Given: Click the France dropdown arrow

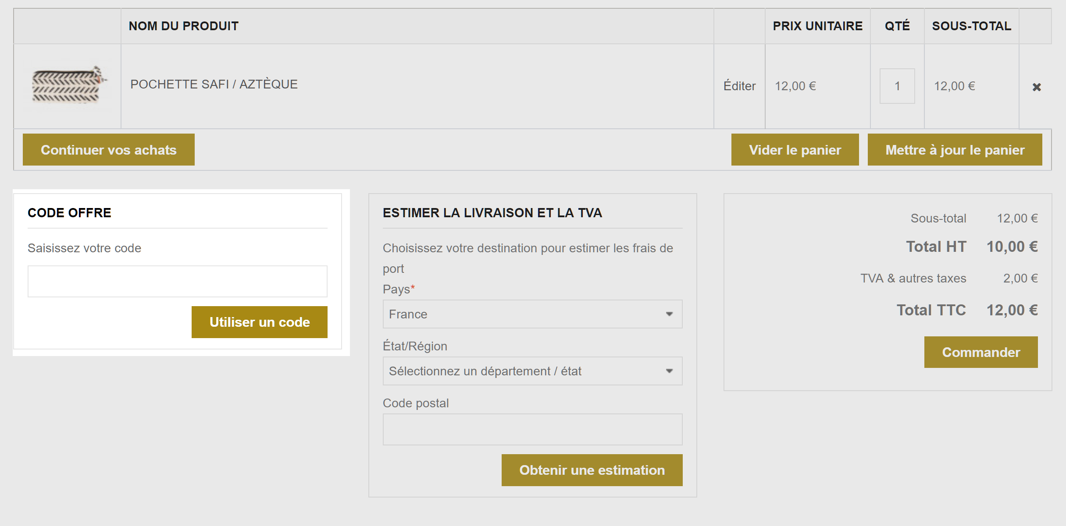Looking at the screenshot, I should (x=669, y=314).
